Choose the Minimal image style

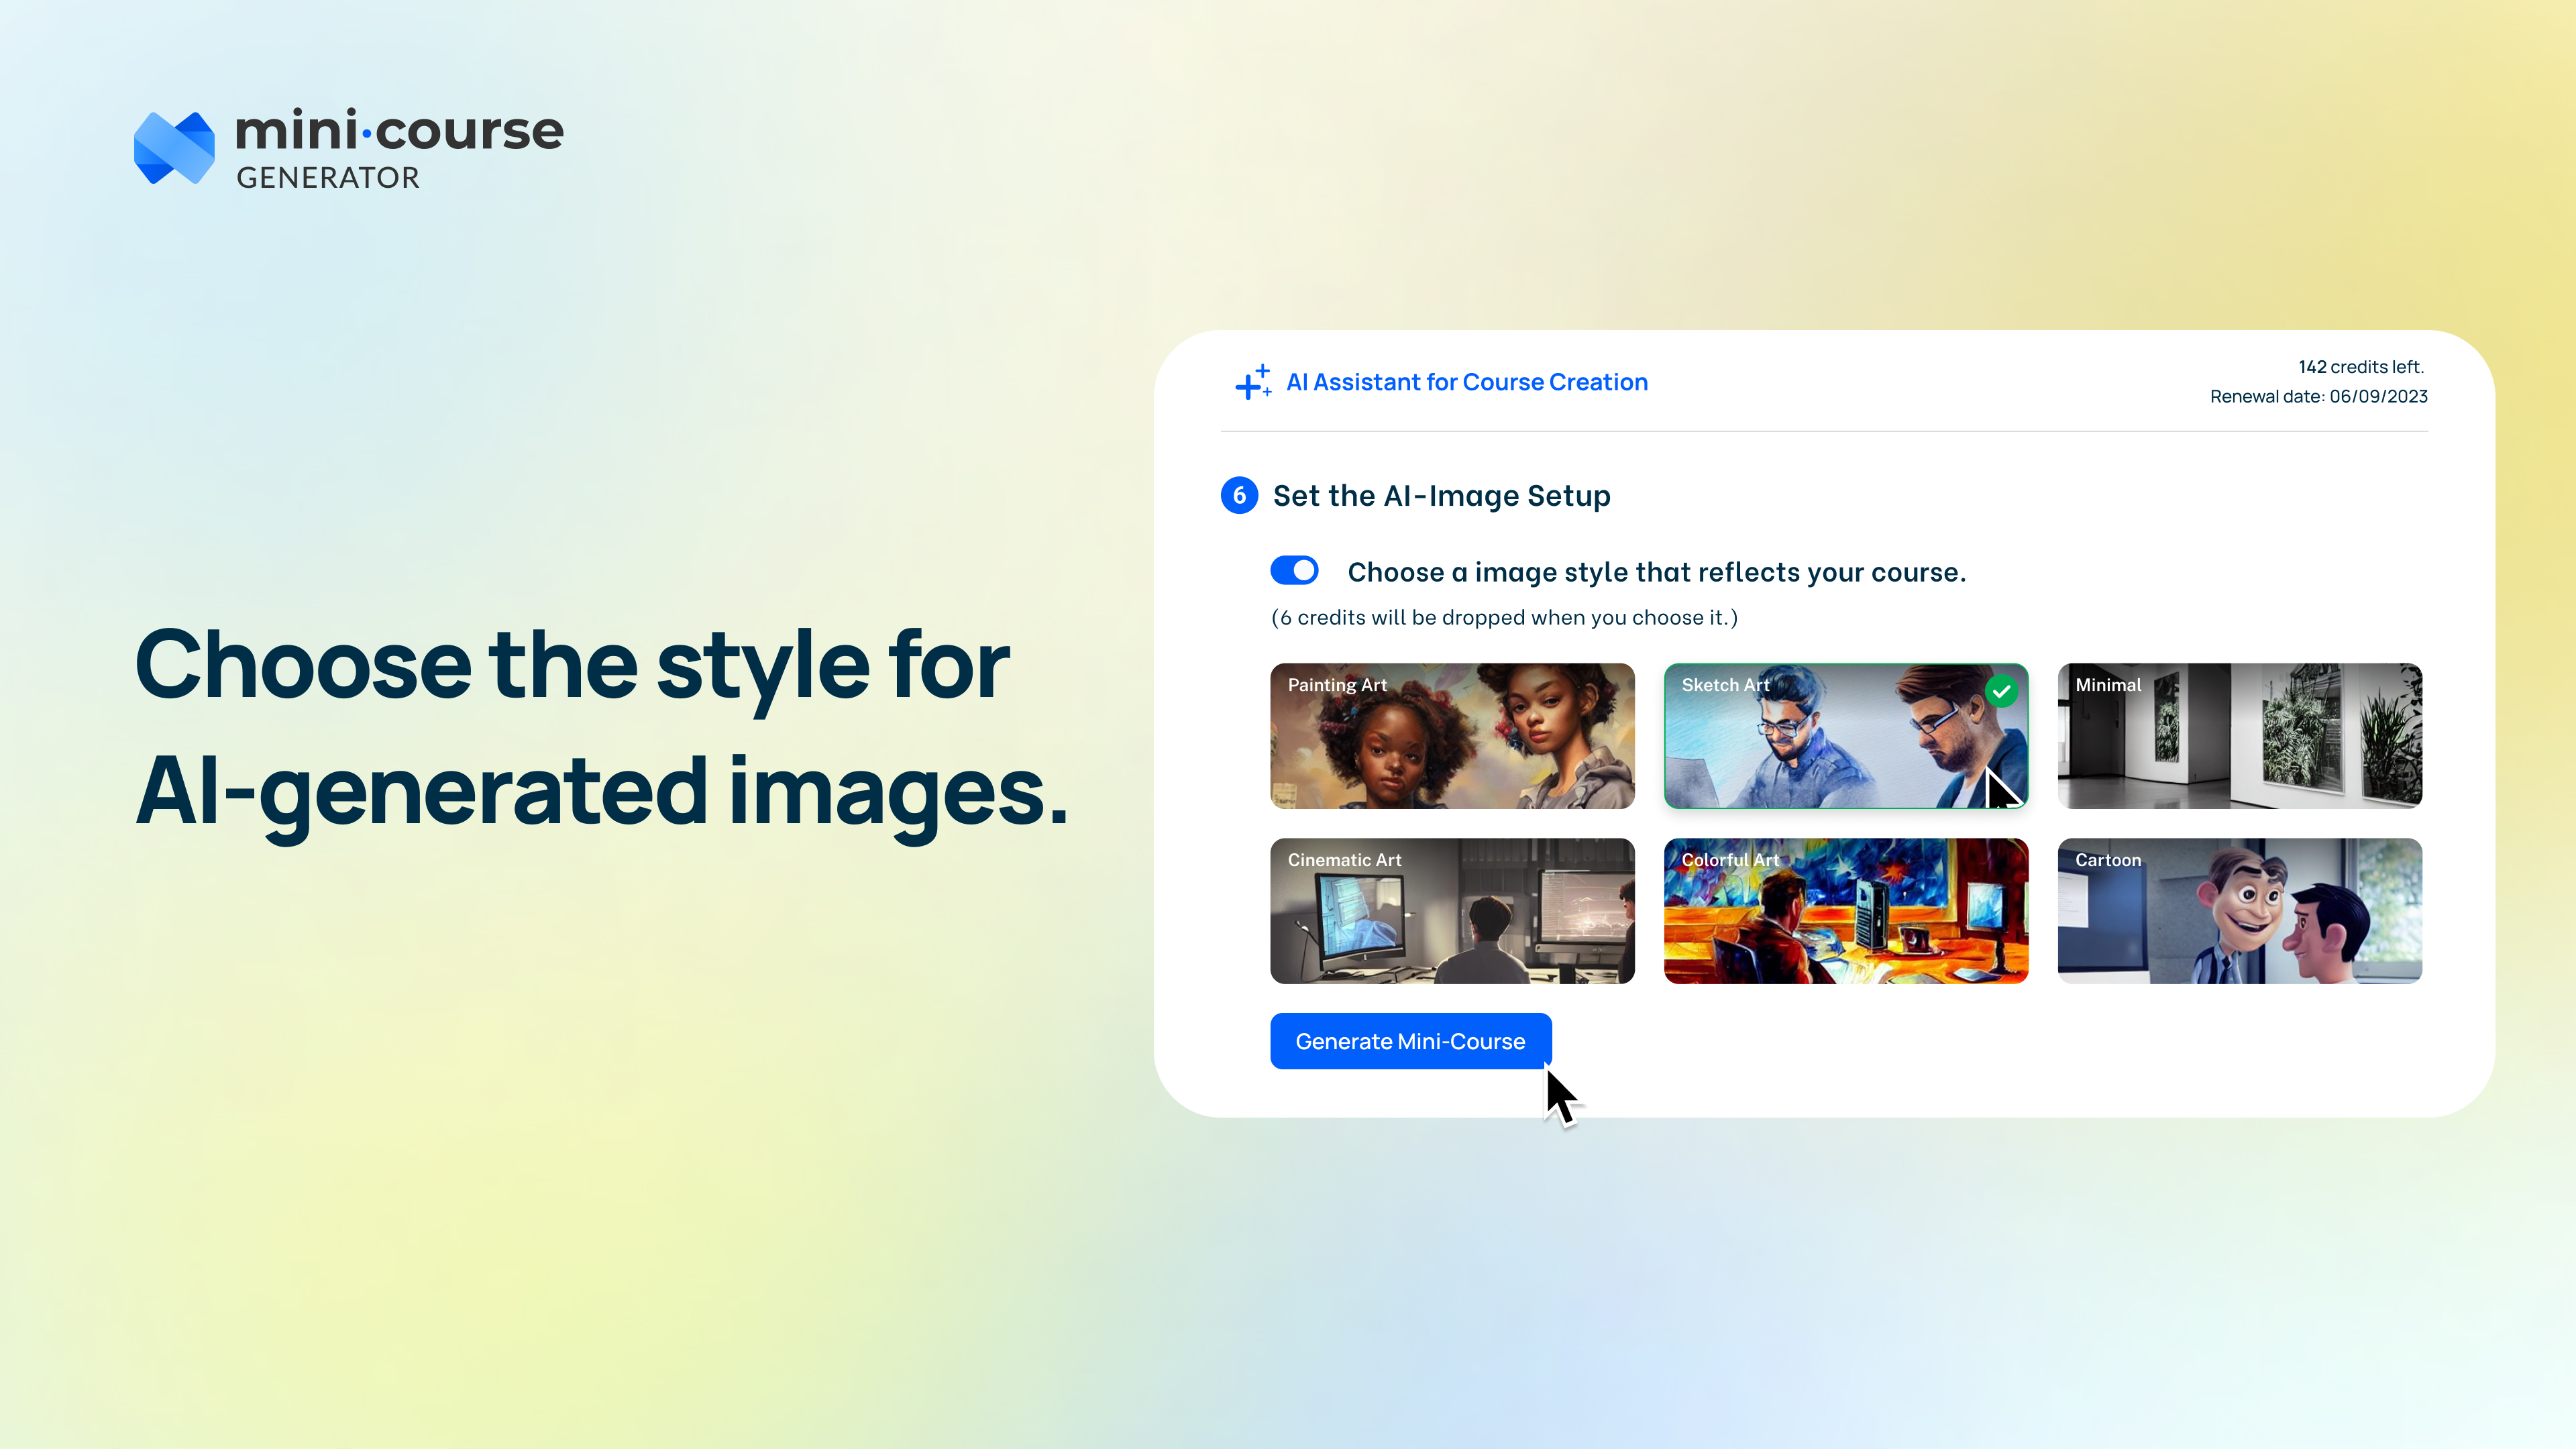2239,736
